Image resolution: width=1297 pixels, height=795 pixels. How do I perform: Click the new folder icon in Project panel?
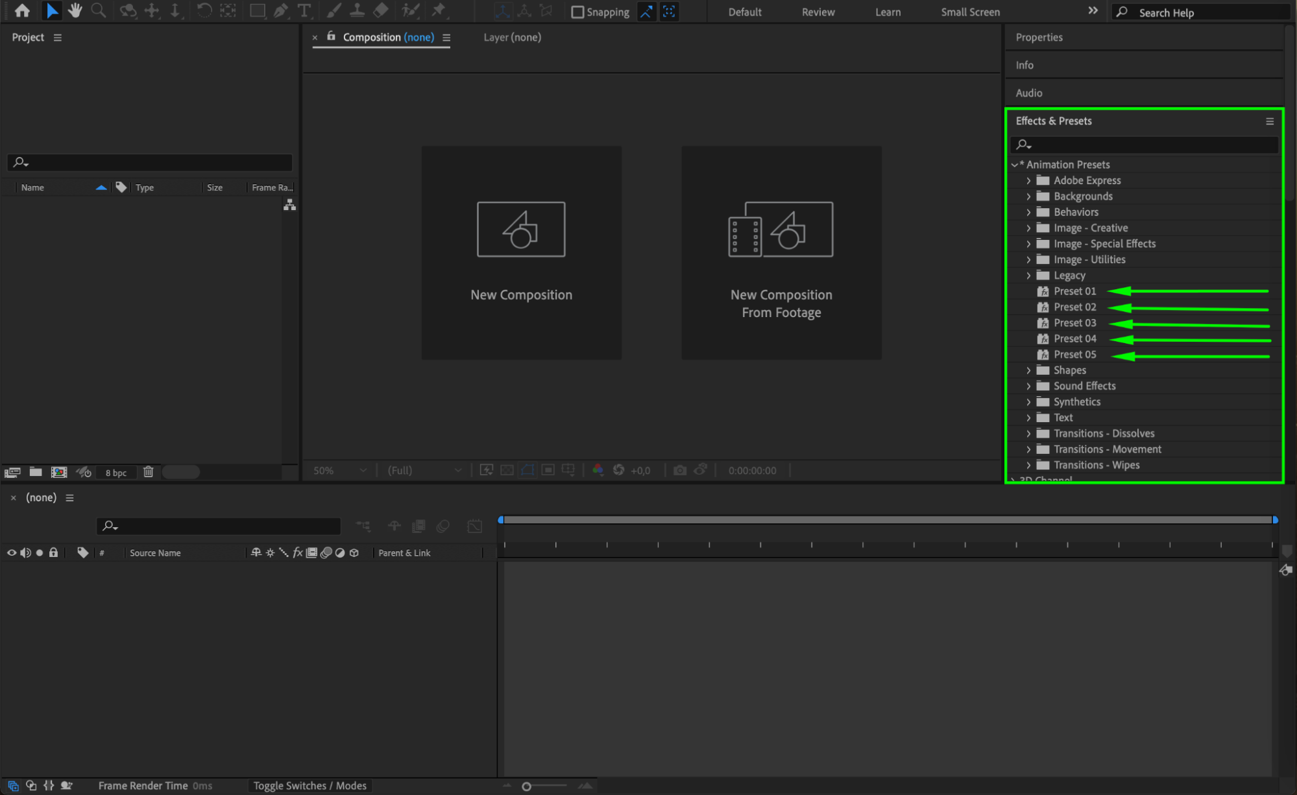click(x=36, y=472)
